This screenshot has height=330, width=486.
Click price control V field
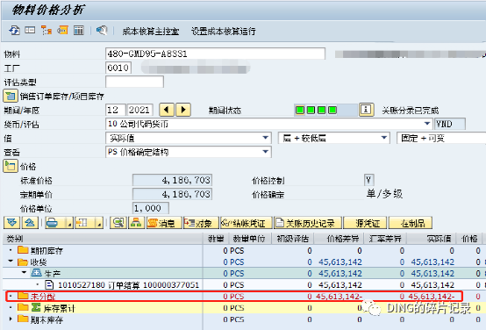pos(368,180)
